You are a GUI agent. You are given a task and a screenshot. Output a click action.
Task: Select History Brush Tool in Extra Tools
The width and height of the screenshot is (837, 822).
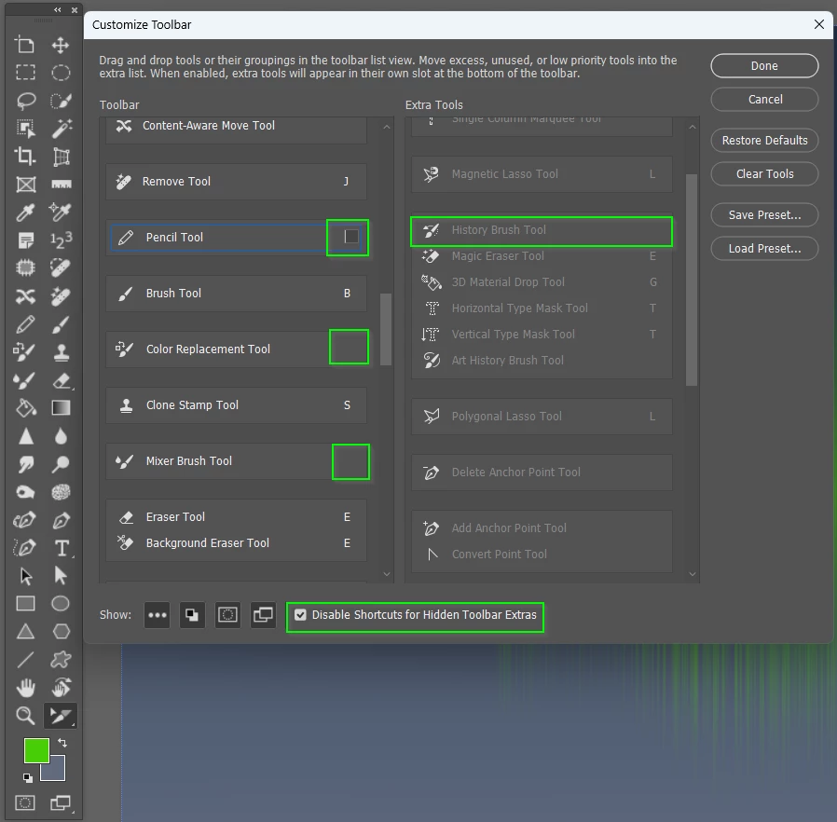(542, 230)
